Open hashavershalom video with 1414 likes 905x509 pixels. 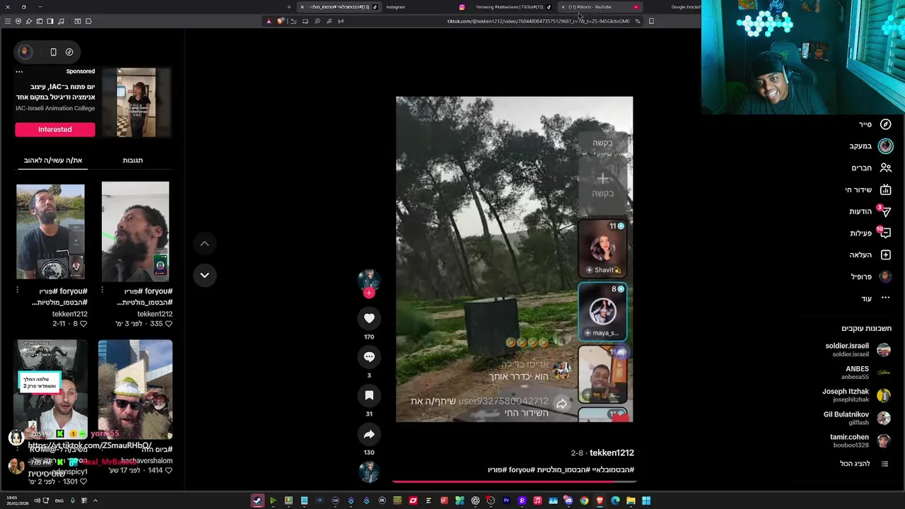135,390
